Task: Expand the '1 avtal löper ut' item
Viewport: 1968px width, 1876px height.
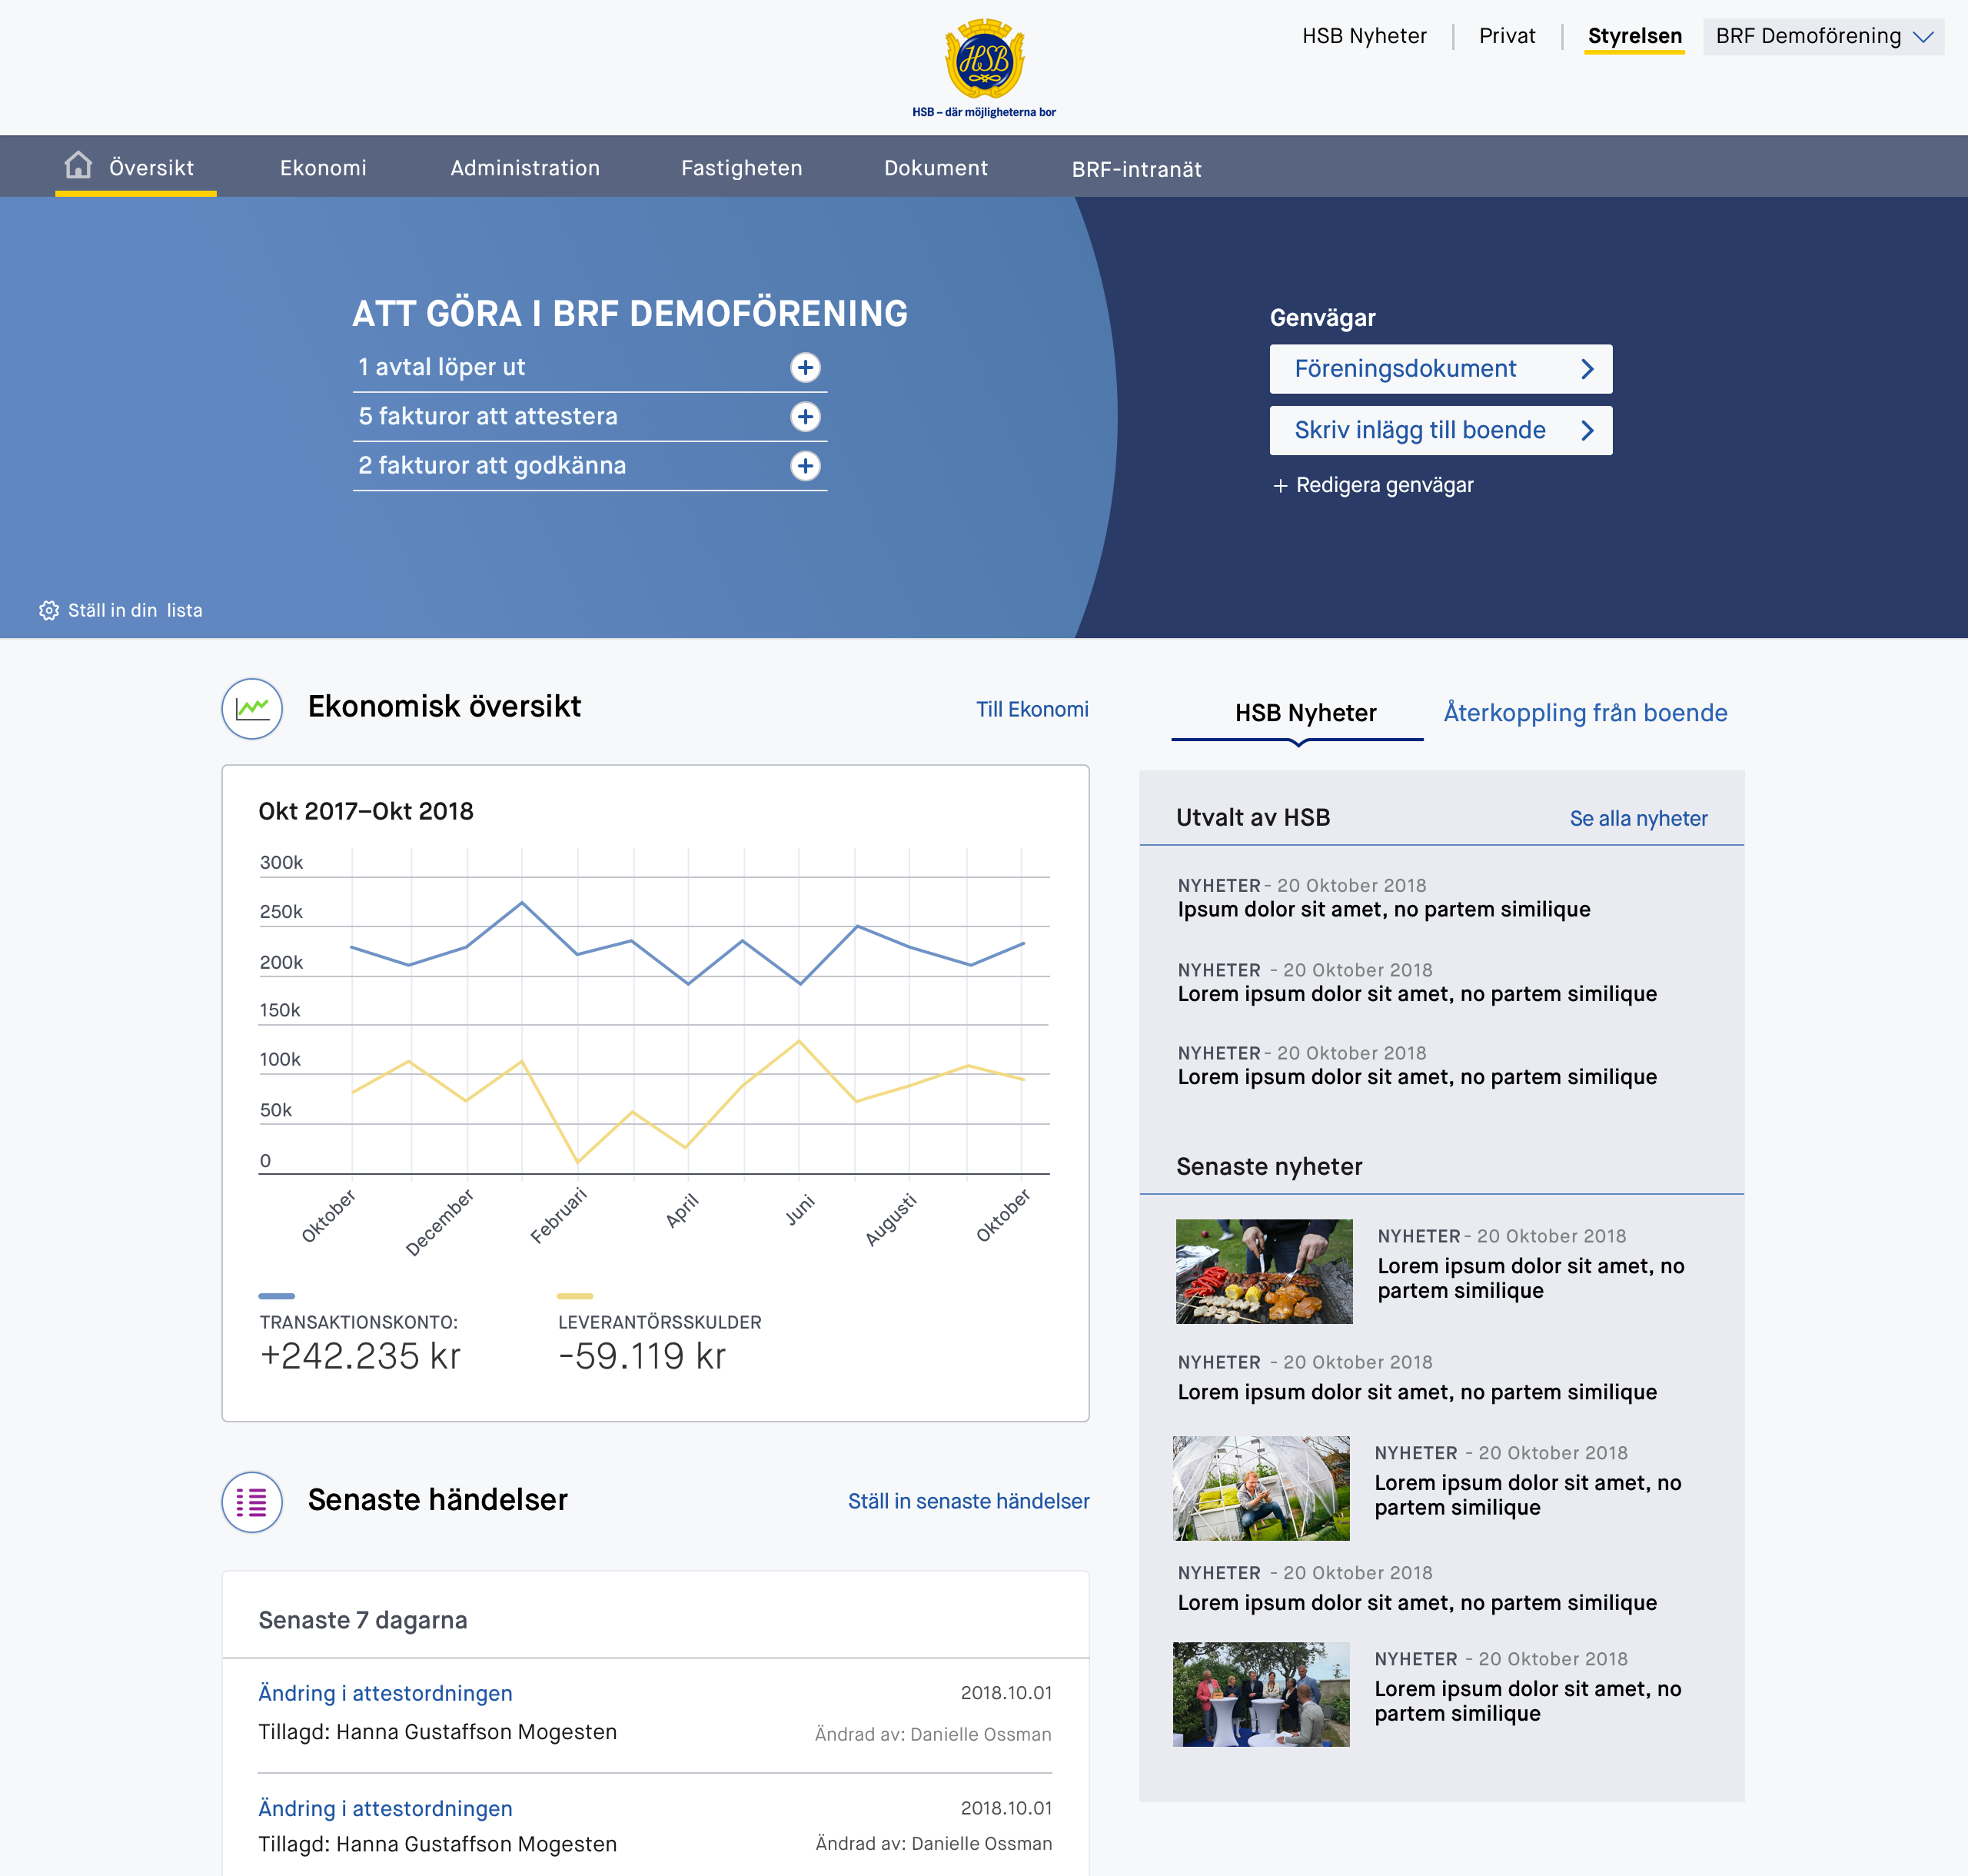Action: click(x=805, y=367)
